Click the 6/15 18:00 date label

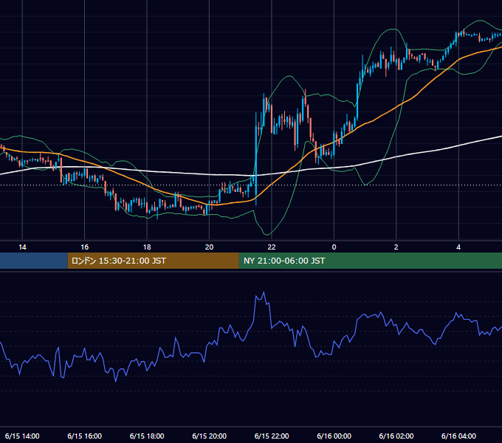(x=147, y=436)
